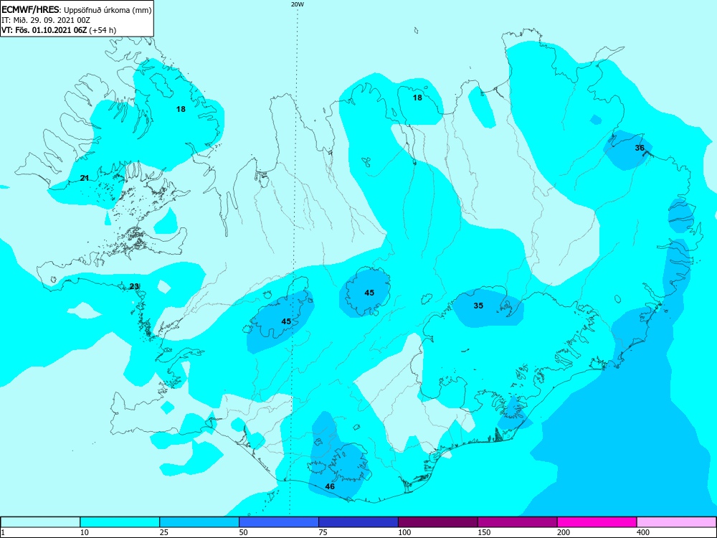Click the 21 mm value on the map
717x538 pixels.
(84, 178)
